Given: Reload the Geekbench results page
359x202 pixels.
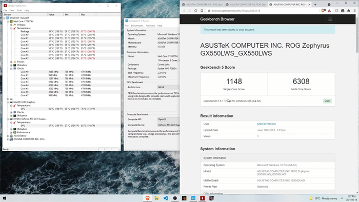Looking at the screenshot, I should pyautogui.click(x=195, y=11).
